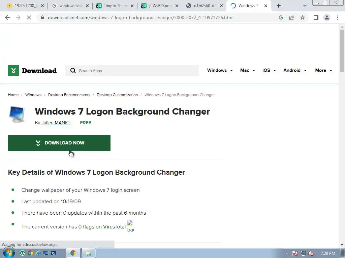Click the muted volume tray icon
The image size is (345, 258).
pyautogui.click(x=311, y=253)
